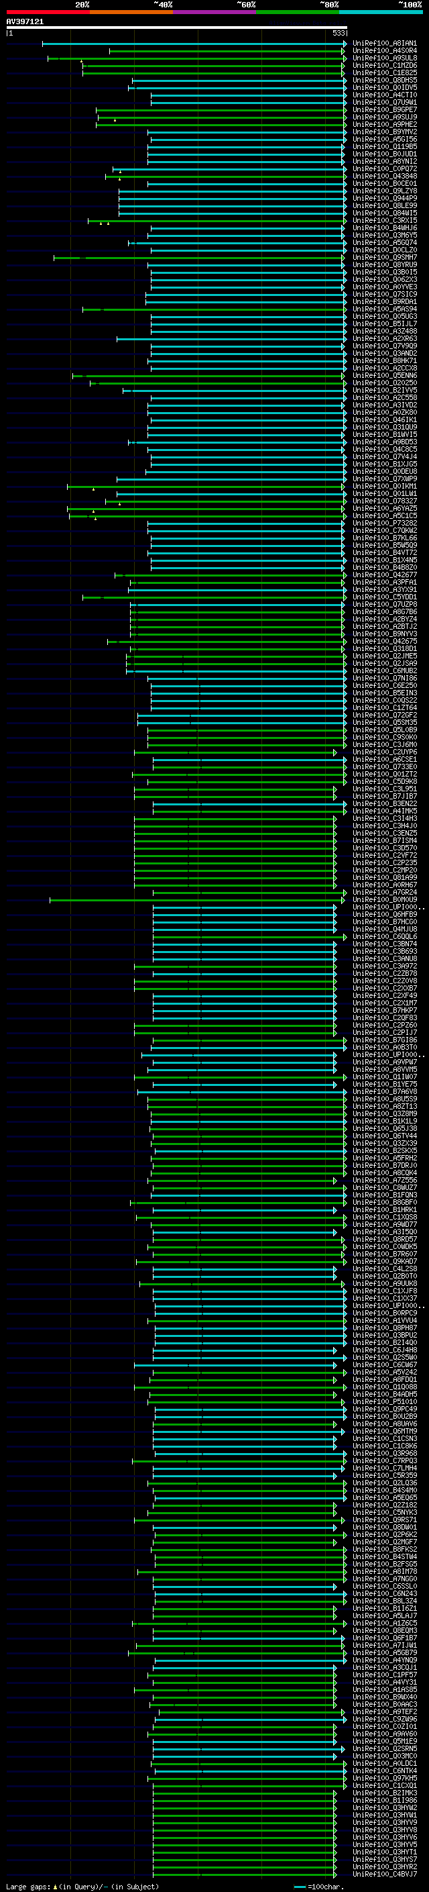Select the UniRef100_C3RXI5 label
Viewport: 429px width, 1892px height.
tap(384, 220)
